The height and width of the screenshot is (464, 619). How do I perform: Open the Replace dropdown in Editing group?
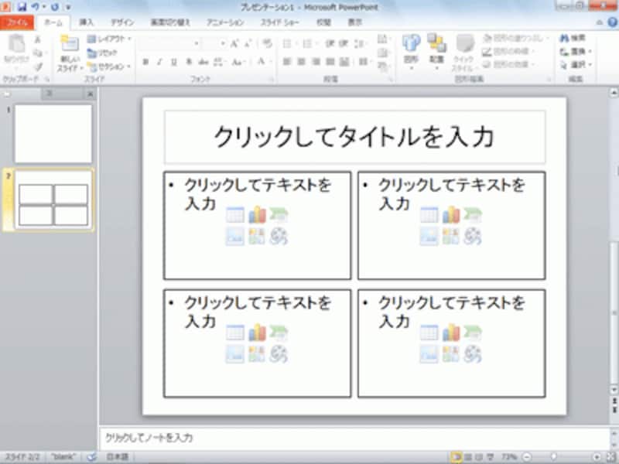[576, 51]
